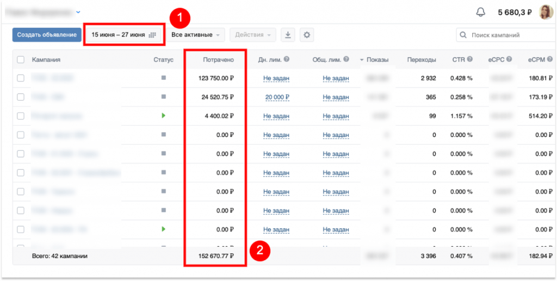557x281 pixels.
Task: Click the 20 000 ₽ daily limit link
Action: [x=276, y=97]
